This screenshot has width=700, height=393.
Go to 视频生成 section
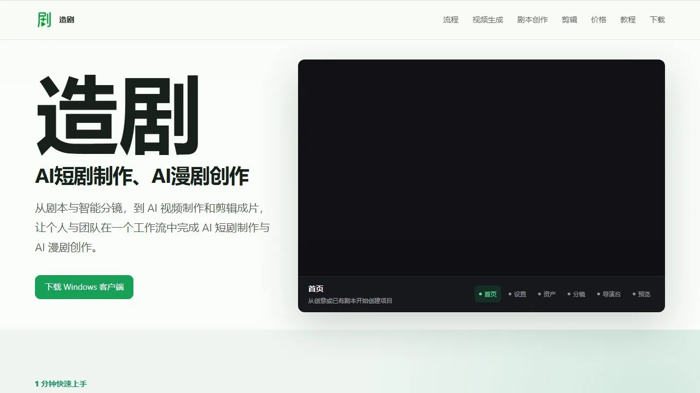[x=488, y=20]
